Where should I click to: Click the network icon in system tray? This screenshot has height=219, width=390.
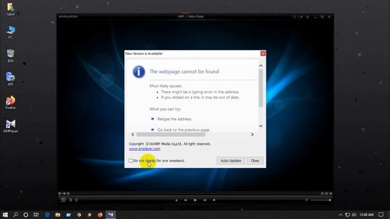click(x=347, y=215)
